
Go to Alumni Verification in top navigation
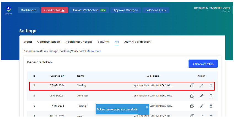point(89,10)
